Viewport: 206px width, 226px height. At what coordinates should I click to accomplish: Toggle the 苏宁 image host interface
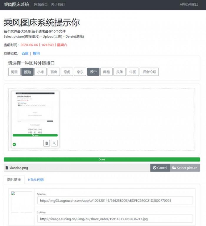(93, 72)
